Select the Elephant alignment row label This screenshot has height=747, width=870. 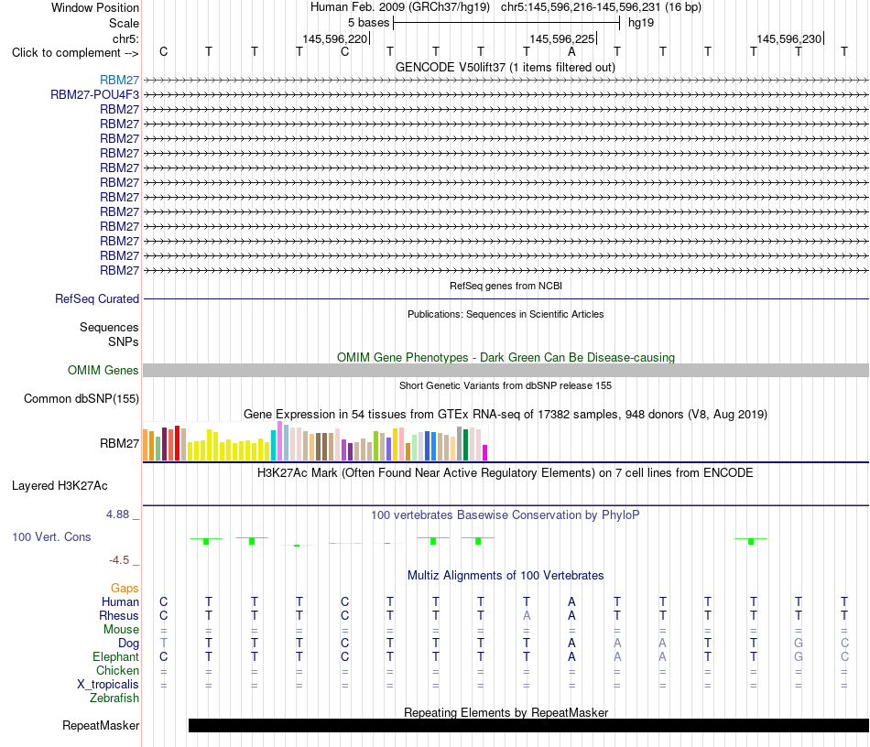click(x=116, y=656)
